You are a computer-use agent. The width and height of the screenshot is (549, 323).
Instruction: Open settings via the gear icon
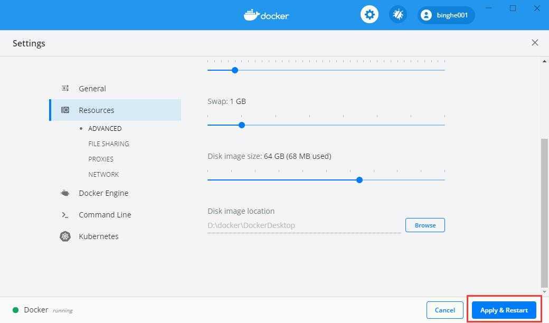(x=370, y=15)
